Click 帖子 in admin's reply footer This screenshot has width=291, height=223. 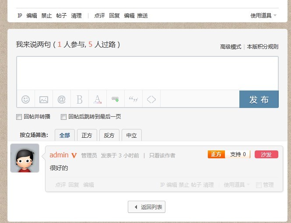pyautogui.click(x=196, y=185)
